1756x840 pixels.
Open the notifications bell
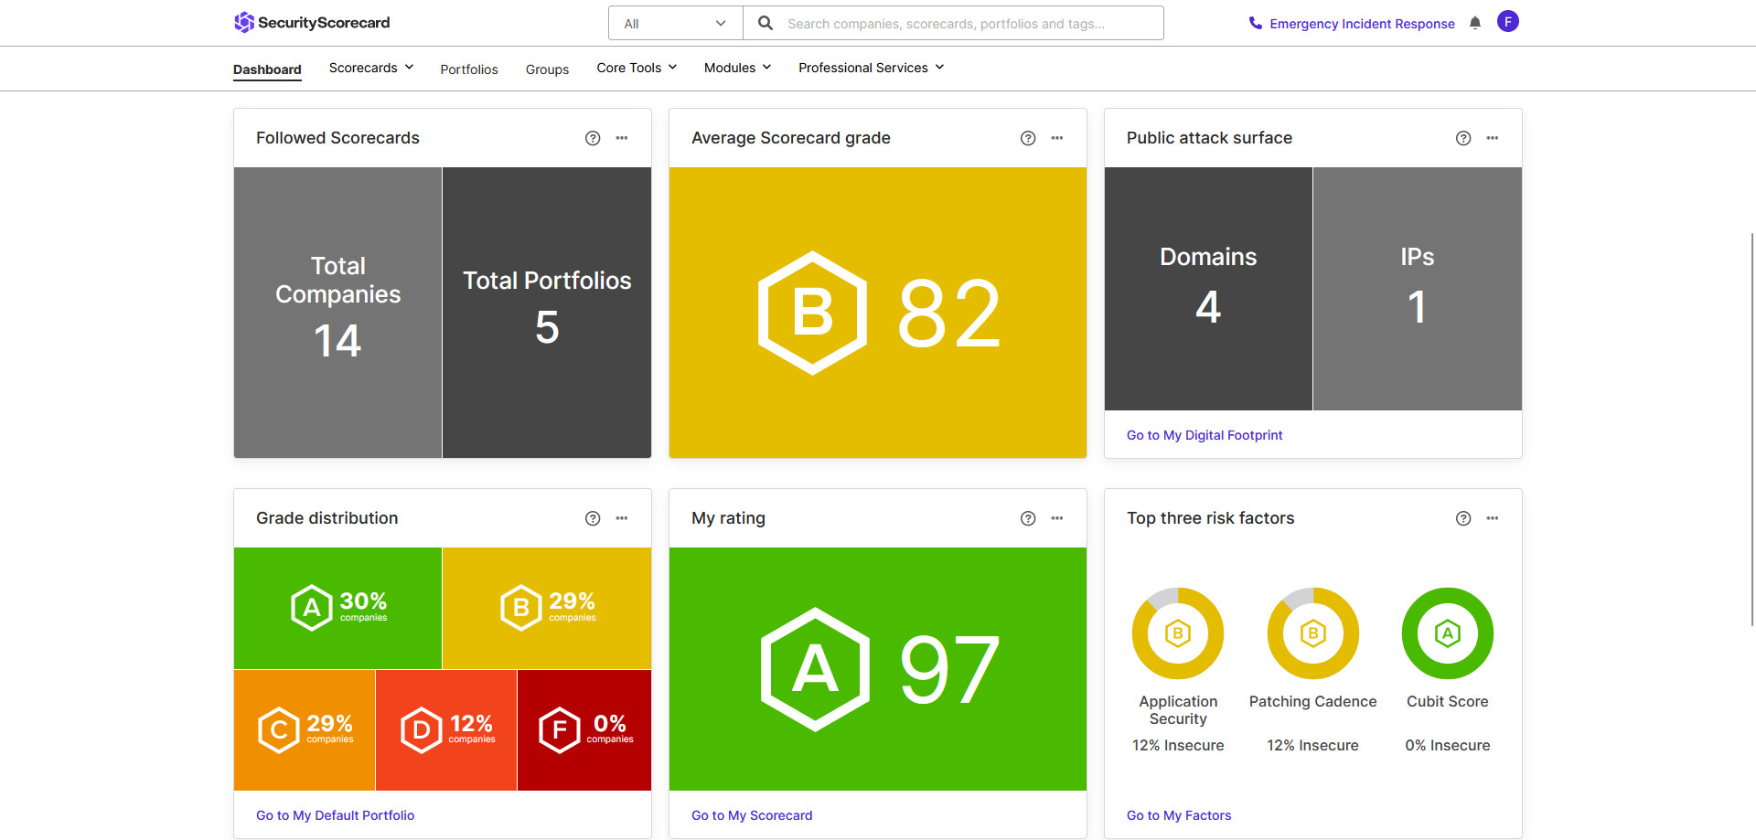[1474, 23]
